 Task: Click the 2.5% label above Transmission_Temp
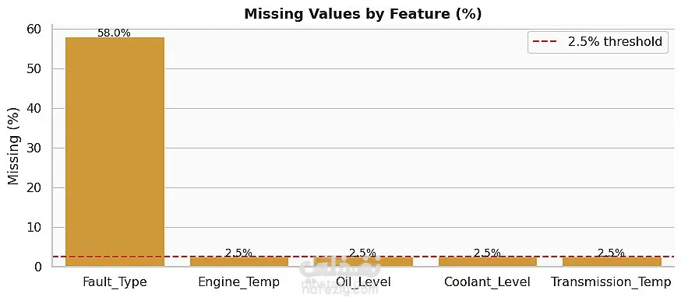point(611,253)
